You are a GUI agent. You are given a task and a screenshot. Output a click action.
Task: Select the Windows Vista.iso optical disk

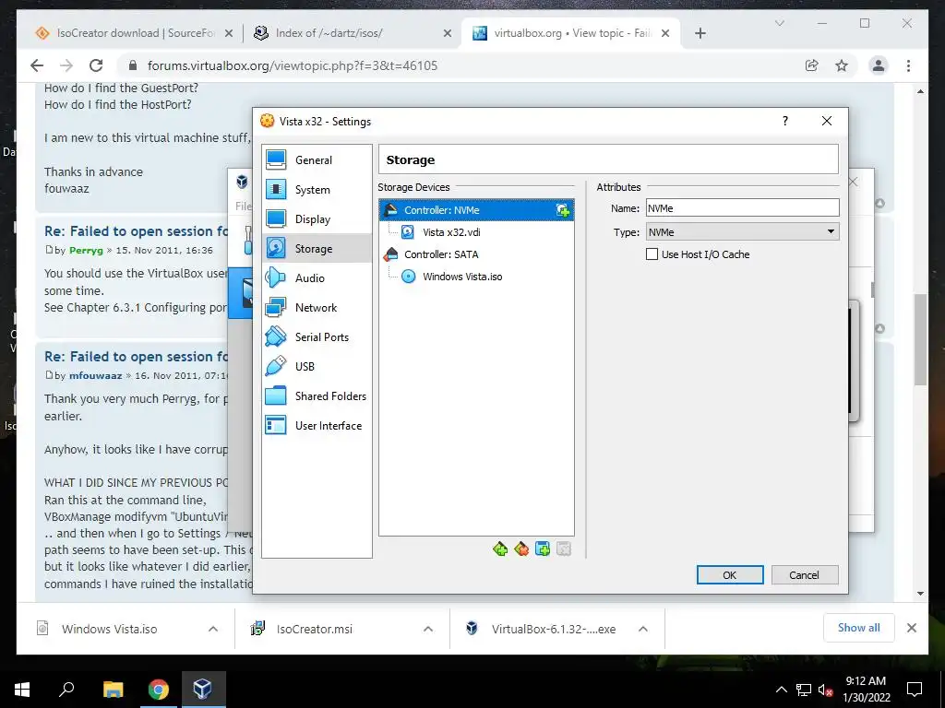(462, 277)
